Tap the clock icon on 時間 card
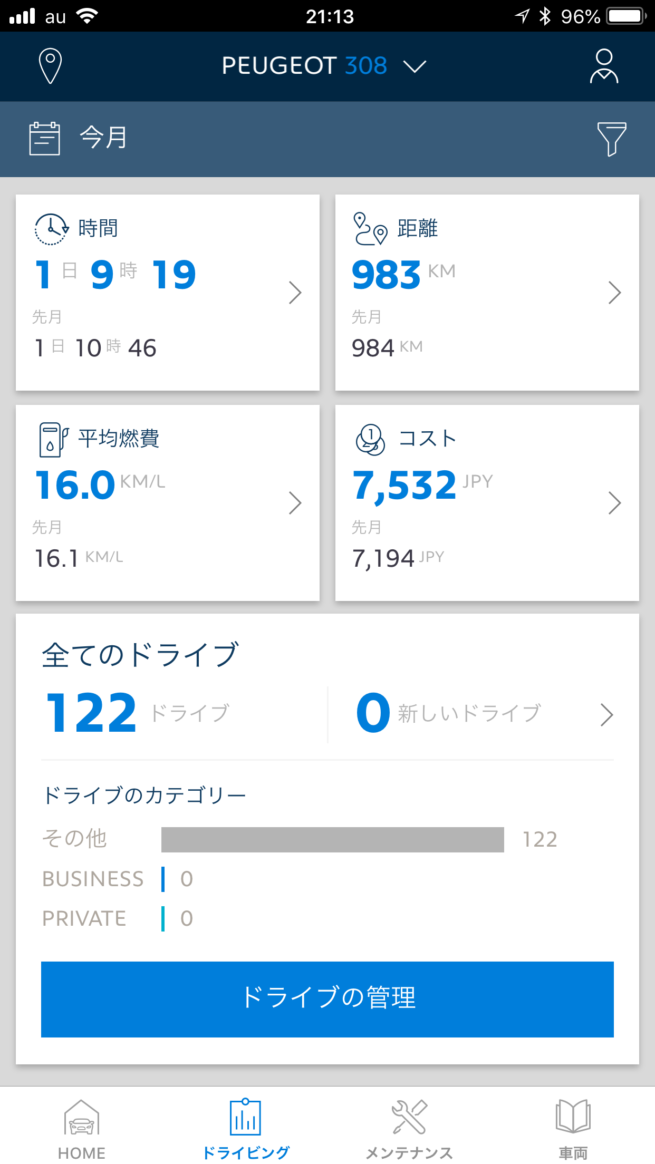This screenshot has height=1164, width=655. [x=52, y=229]
